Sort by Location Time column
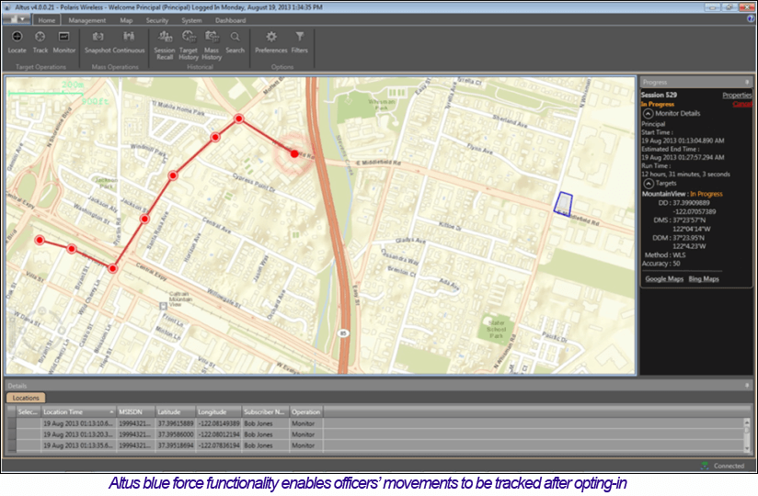758x496 pixels. (x=78, y=412)
